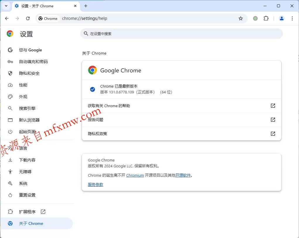
Task: Click the palette appearance icon
Action: [x=10, y=97]
